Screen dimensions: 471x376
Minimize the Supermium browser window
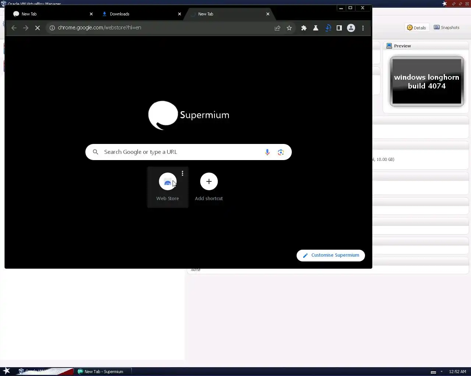341,8
